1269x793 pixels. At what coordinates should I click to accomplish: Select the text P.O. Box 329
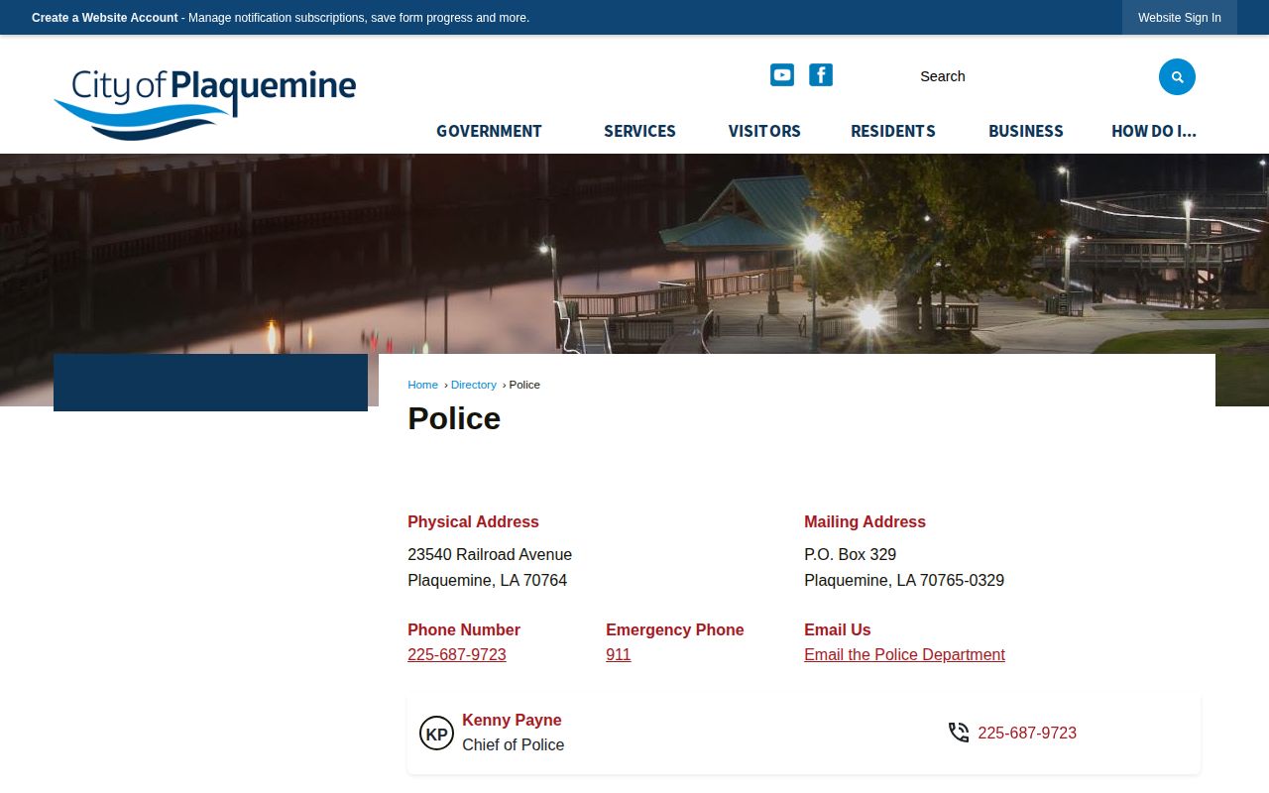coord(851,555)
